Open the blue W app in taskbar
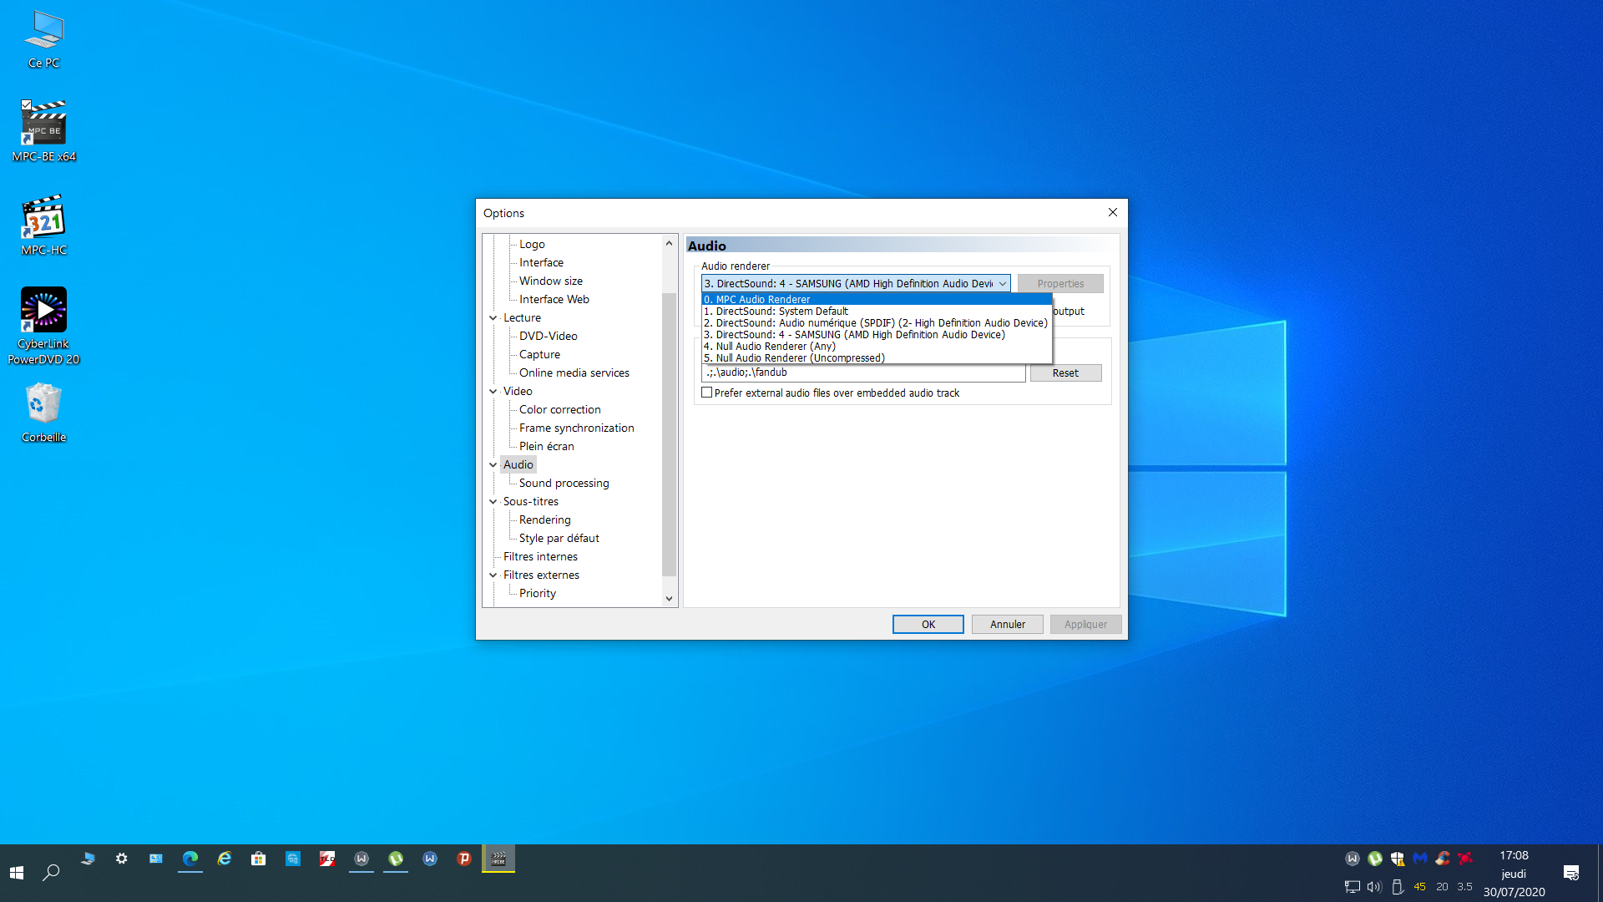 (x=430, y=859)
